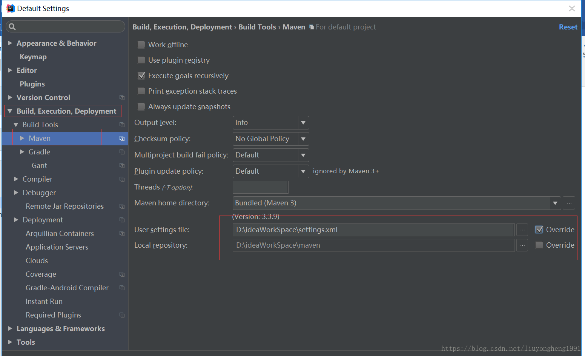The image size is (585, 356).
Task: Browse for Local repository with ellipsis button
Action: pos(522,245)
